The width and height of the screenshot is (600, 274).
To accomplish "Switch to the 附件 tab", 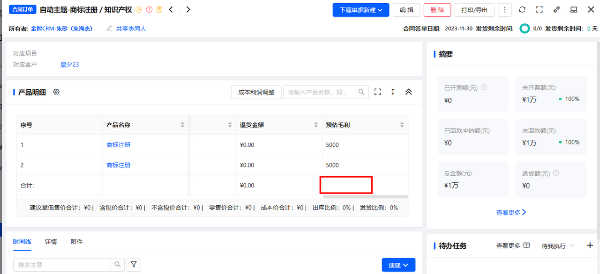I will click(x=77, y=242).
